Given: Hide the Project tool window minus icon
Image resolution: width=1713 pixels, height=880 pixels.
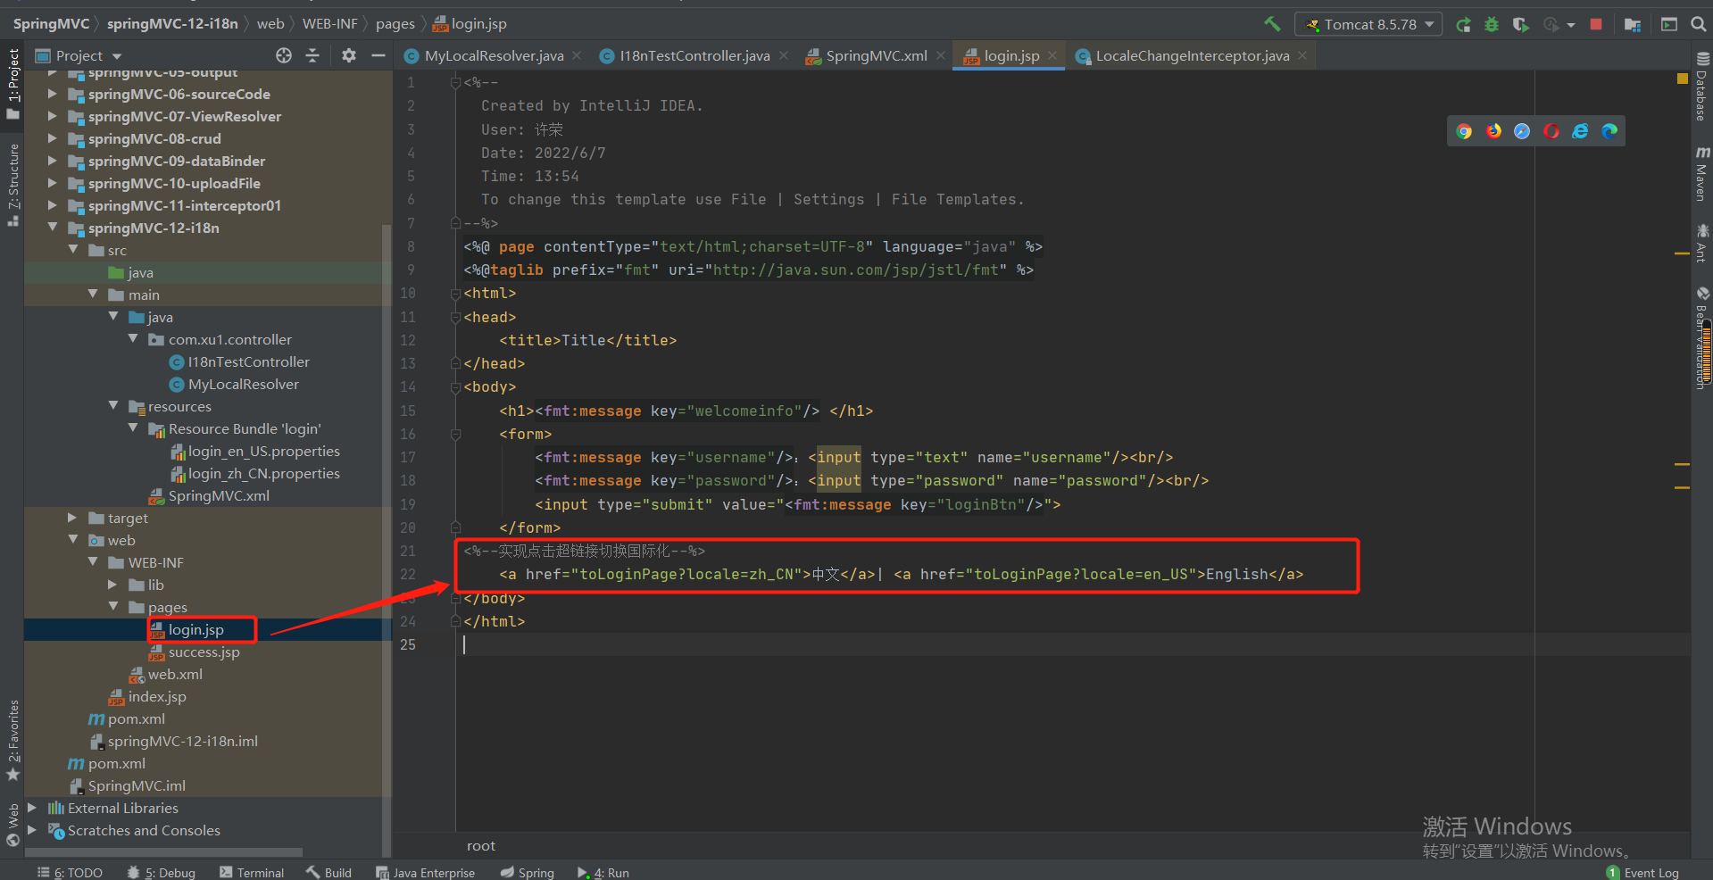Looking at the screenshot, I should (x=378, y=55).
